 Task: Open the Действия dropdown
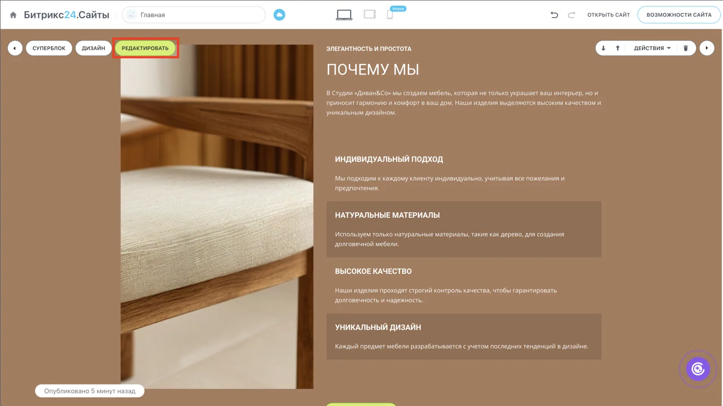tap(652, 48)
